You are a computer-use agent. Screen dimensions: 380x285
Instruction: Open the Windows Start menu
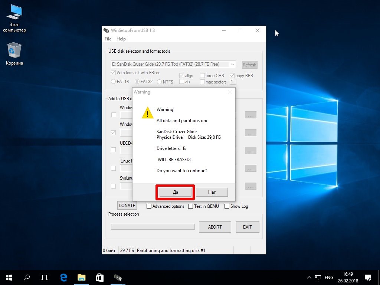(9, 278)
